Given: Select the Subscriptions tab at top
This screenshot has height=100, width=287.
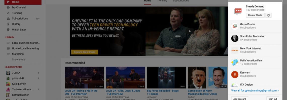Looking at the screenshot, I should pyautogui.click(x=181, y=1).
